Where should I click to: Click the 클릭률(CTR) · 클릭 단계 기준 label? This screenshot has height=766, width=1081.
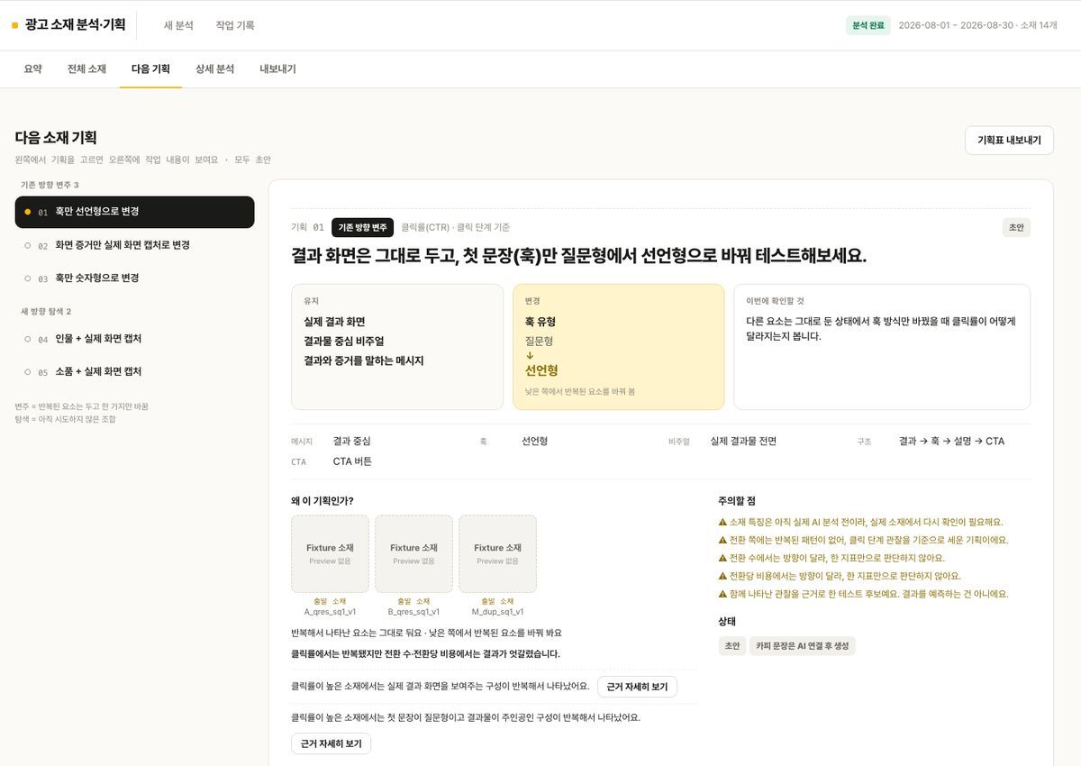[455, 228]
